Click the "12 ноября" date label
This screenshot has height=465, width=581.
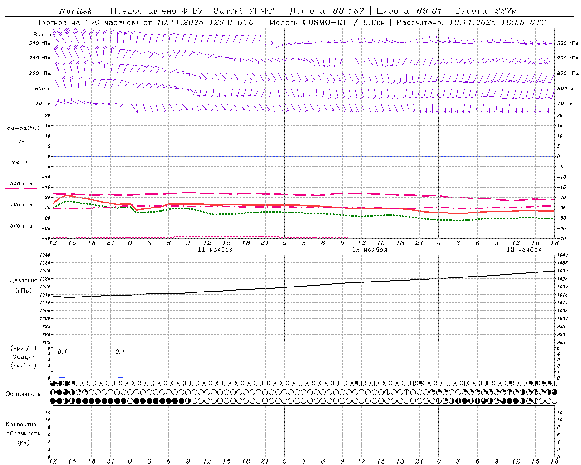(x=369, y=250)
